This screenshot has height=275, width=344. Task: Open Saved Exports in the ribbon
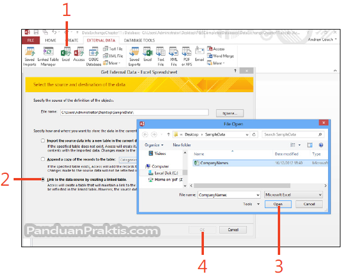click(134, 57)
